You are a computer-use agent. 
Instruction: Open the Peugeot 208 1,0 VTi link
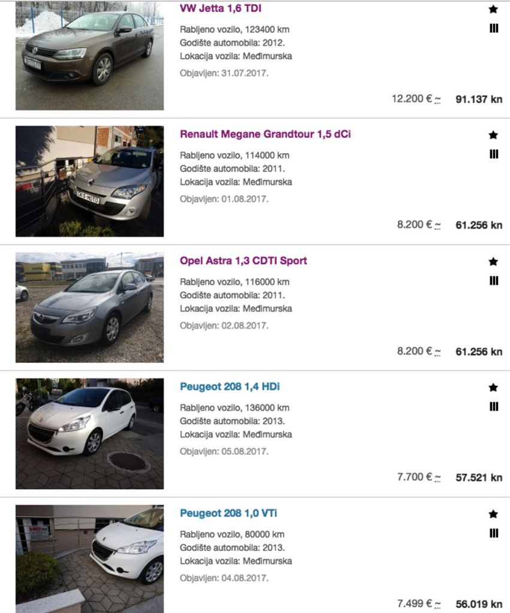coord(228,513)
